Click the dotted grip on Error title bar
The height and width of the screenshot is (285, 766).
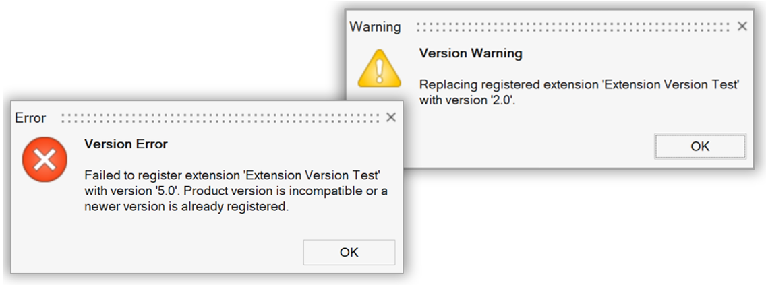click(221, 118)
